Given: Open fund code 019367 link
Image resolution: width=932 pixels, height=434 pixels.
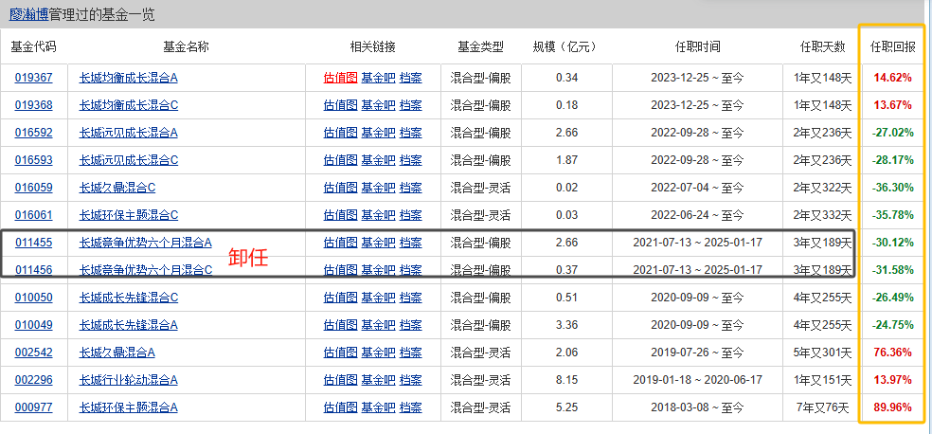Looking at the screenshot, I should click(34, 78).
